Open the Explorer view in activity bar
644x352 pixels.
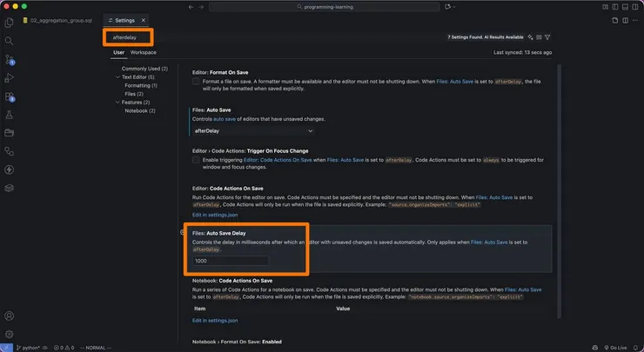tap(9, 23)
